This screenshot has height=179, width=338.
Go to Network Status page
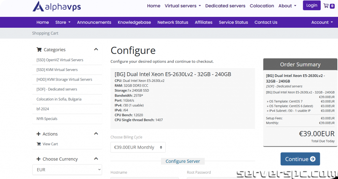coord(173,22)
